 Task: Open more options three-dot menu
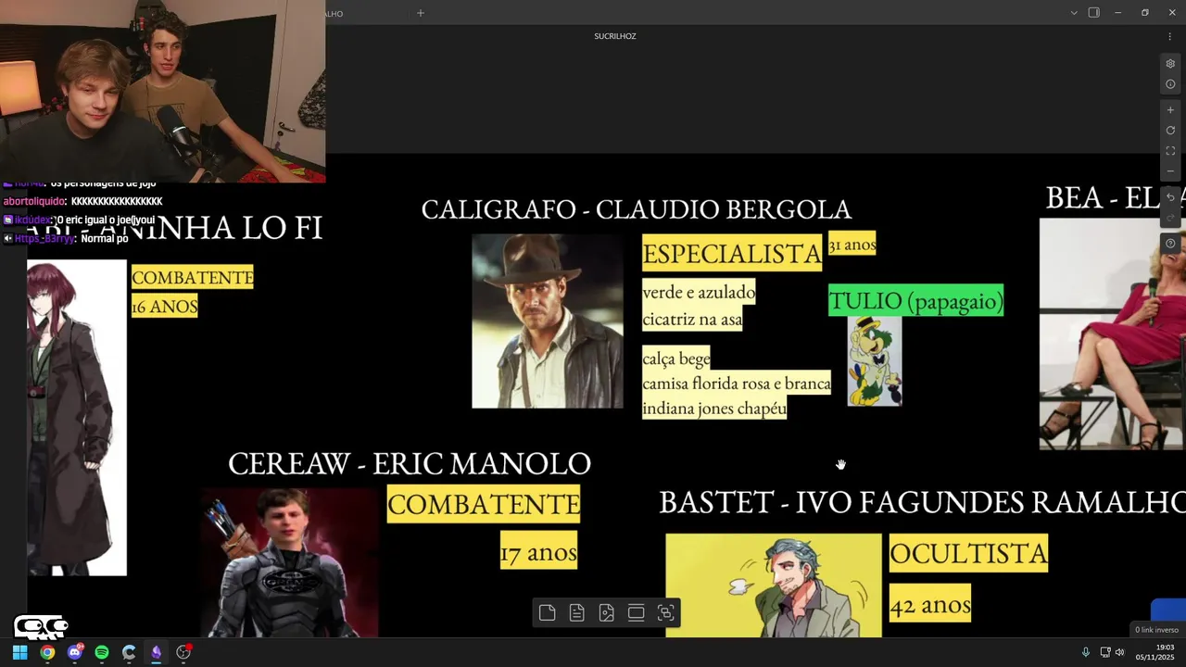(1169, 36)
